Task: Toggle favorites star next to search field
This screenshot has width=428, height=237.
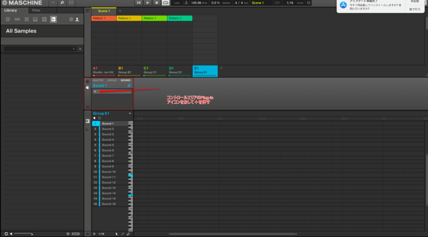Action: [80, 49]
